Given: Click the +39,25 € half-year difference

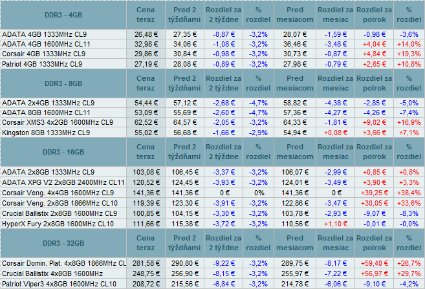Looking at the screenshot, I should tap(375, 193).
